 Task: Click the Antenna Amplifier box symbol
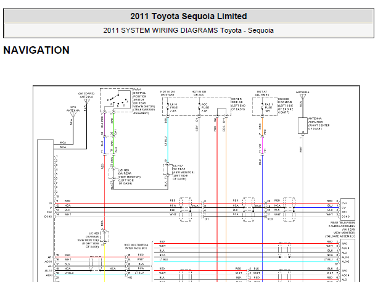[x=303, y=126]
